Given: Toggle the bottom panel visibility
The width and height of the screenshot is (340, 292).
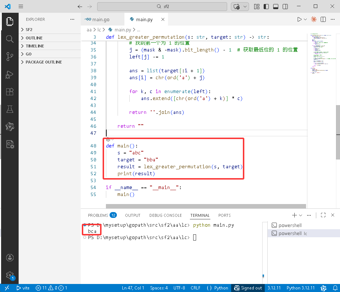Looking at the screenshot, I should click(276, 7).
